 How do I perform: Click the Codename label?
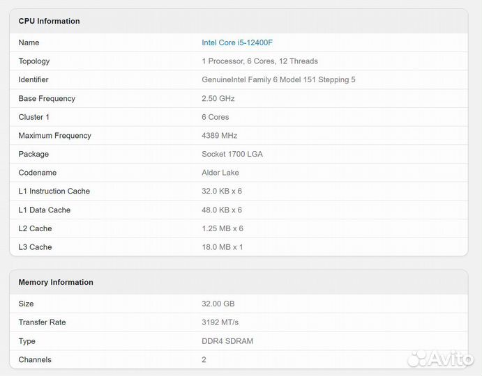38,173
